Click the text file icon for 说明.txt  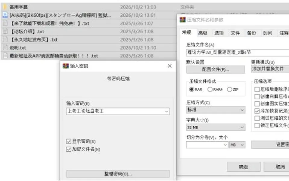click(5, 48)
